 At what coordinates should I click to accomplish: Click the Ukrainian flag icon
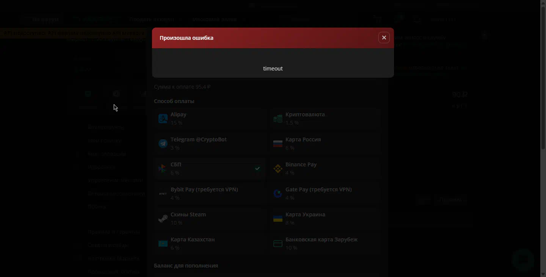click(x=278, y=219)
